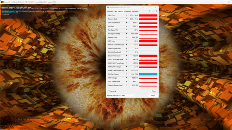Switch to the Graphics Card tab
The height and width of the screenshot is (130, 232).
(112, 11)
